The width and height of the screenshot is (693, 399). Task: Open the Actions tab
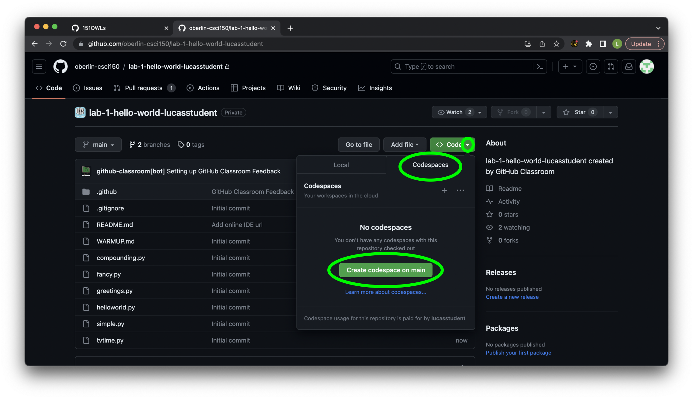point(203,88)
